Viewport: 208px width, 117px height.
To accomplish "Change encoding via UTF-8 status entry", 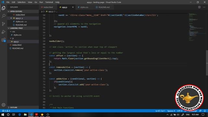I will 180,111.
